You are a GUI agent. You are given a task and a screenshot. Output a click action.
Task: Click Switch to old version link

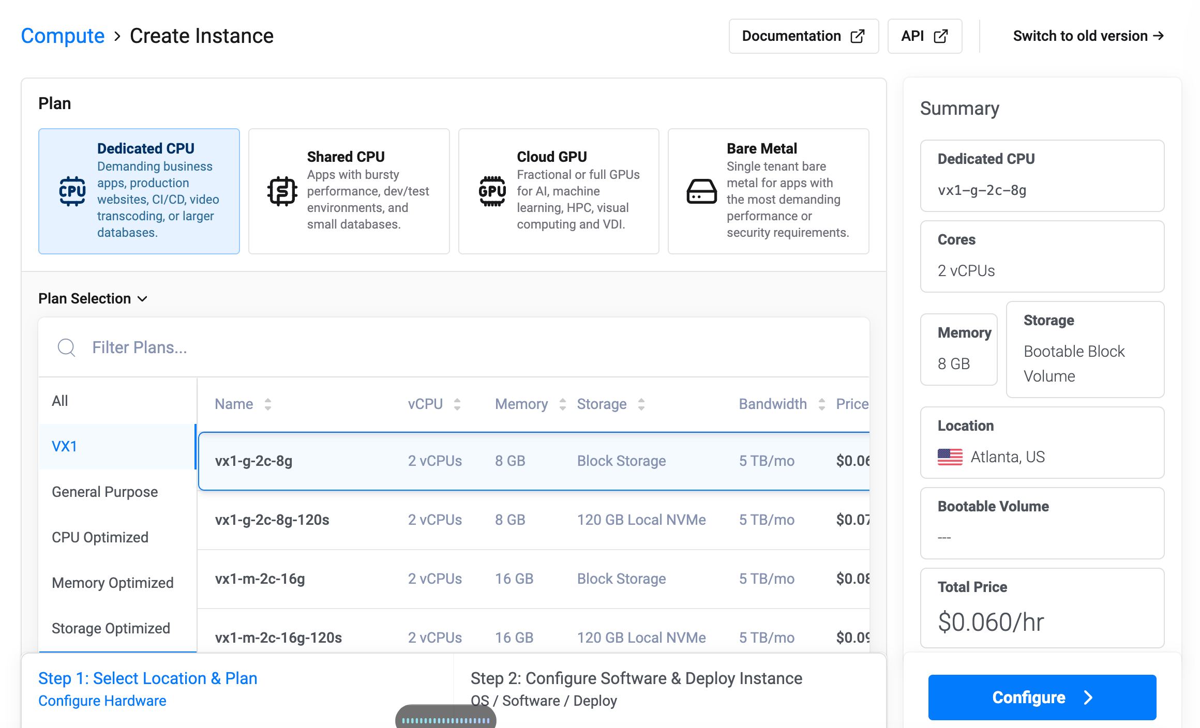(x=1088, y=36)
